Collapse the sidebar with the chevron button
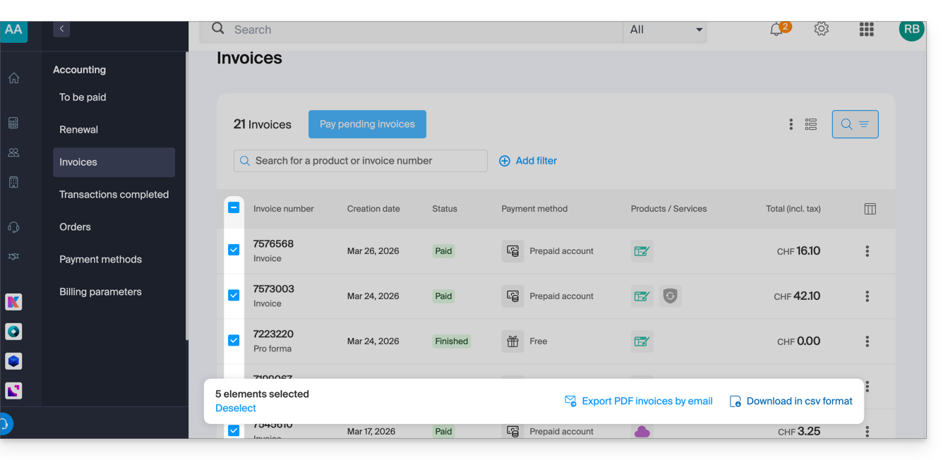The image size is (948, 460). (x=61, y=29)
